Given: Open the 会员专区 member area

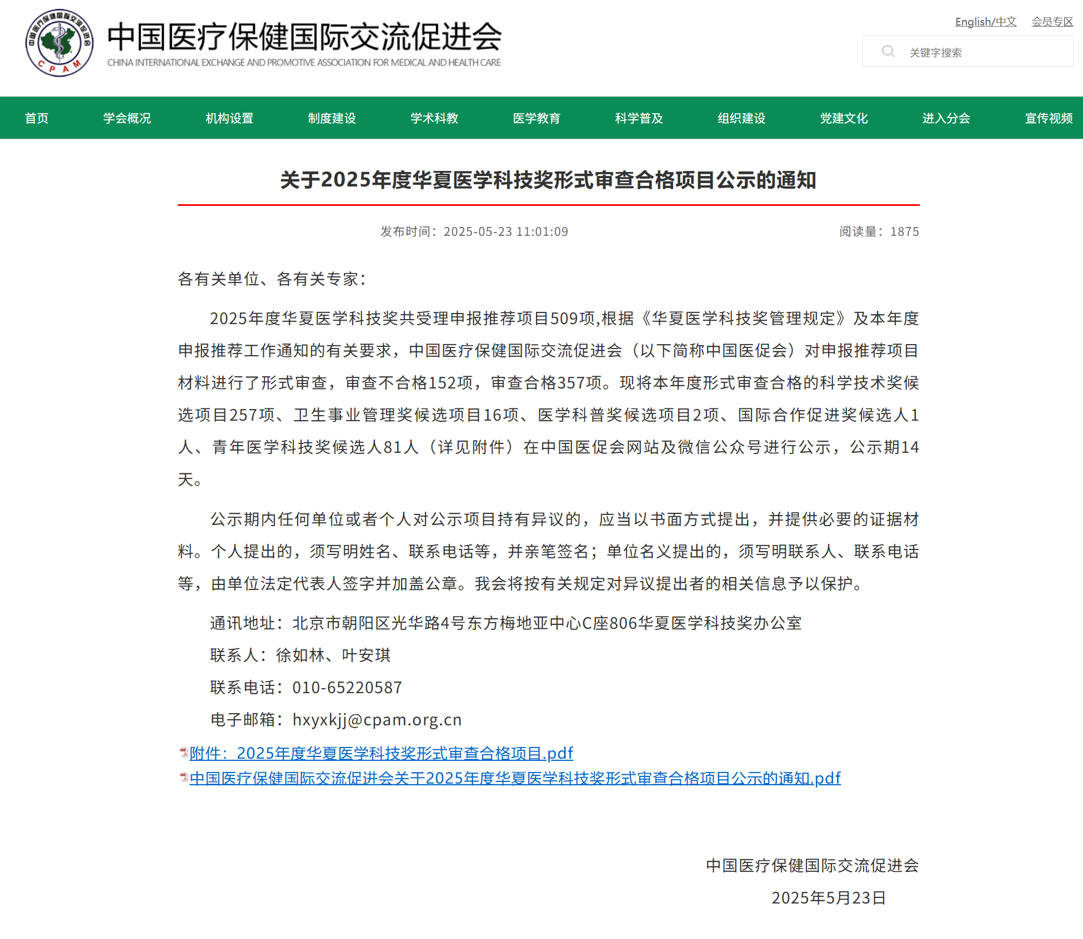Looking at the screenshot, I should [x=1052, y=22].
